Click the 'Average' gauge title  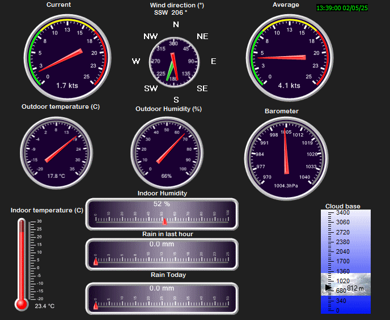point(286,5)
